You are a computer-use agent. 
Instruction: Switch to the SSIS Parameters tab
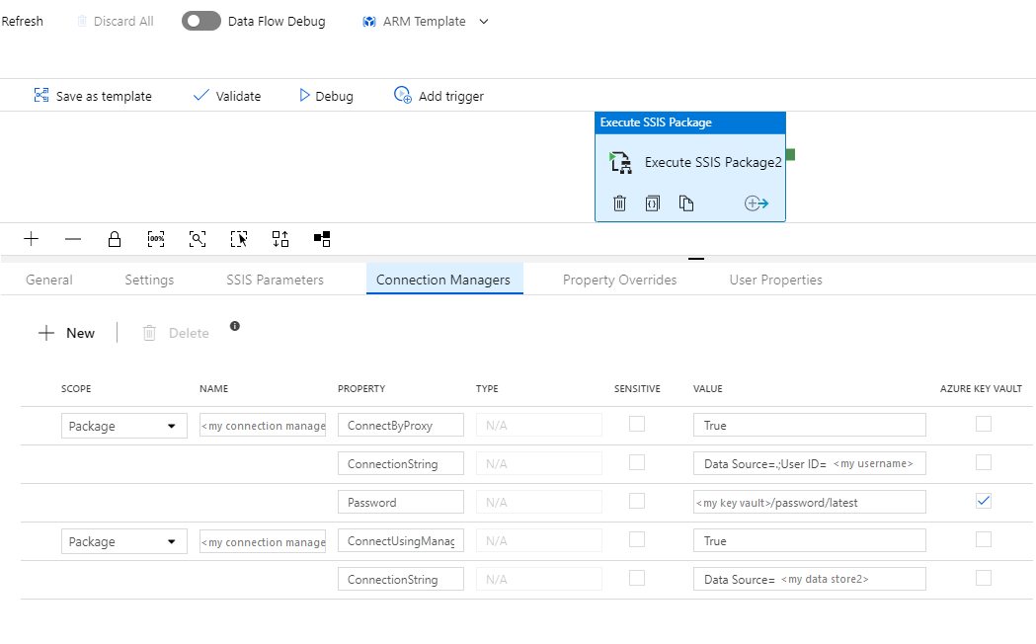(x=275, y=280)
